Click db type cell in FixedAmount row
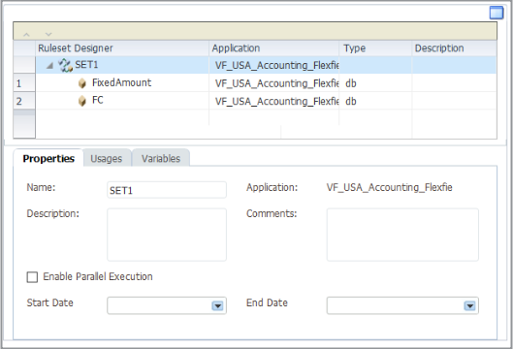Viewport: 513px width, 349px height. click(x=375, y=83)
